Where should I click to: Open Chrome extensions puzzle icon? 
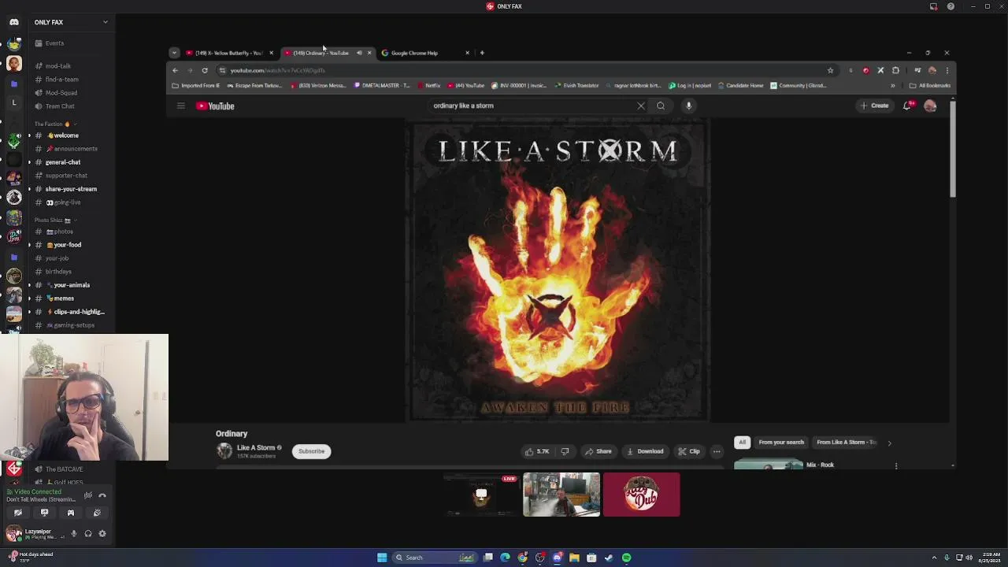click(895, 70)
